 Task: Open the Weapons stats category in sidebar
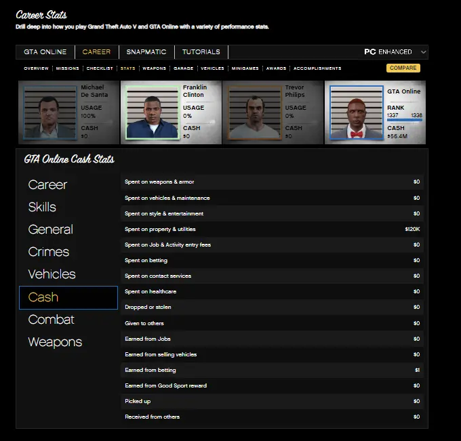pos(56,342)
